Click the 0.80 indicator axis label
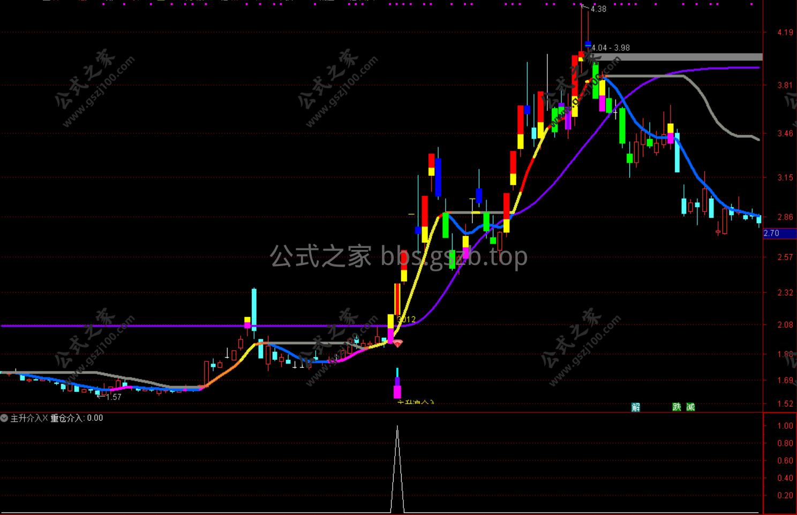The width and height of the screenshot is (797, 515). pyautogui.click(x=785, y=443)
